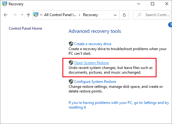The height and width of the screenshot is (124, 172).
Task: Click the text 'Create a recovery drive to troubleshoot'
Action: 100,49
